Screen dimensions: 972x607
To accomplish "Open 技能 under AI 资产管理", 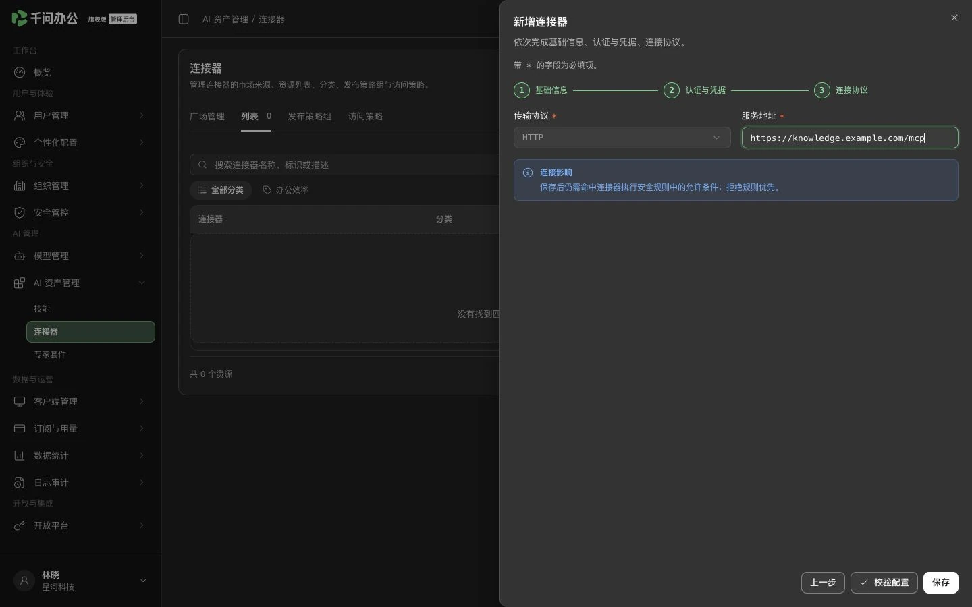I will click(x=90, y=308).
